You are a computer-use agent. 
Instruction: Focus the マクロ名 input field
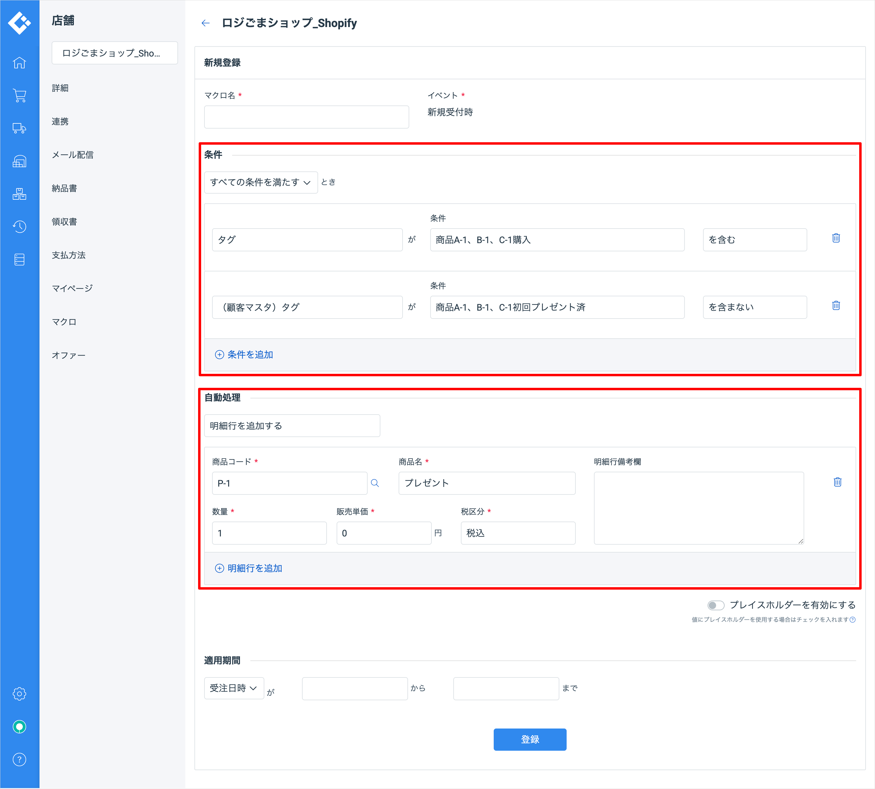(306, 117)
